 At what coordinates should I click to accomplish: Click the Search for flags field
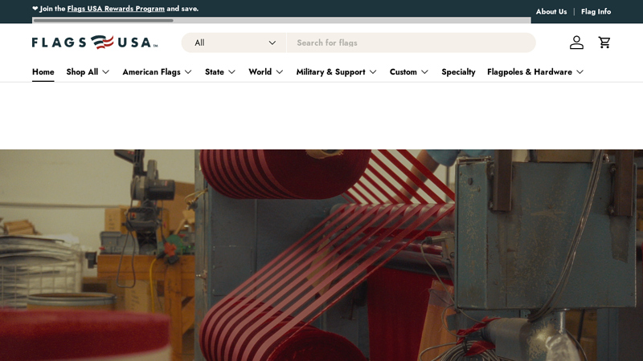pos(410,43)
